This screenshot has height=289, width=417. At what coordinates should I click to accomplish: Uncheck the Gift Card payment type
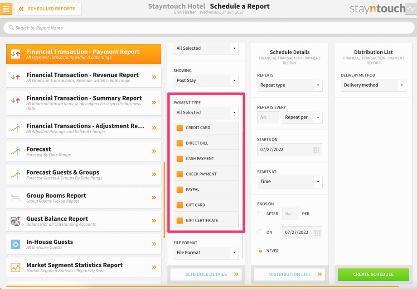(x=180, y=205)
